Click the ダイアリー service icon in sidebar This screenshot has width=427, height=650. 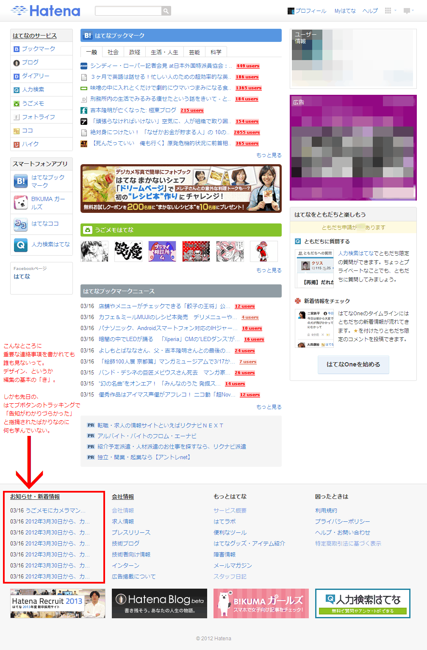pos(17,76)
